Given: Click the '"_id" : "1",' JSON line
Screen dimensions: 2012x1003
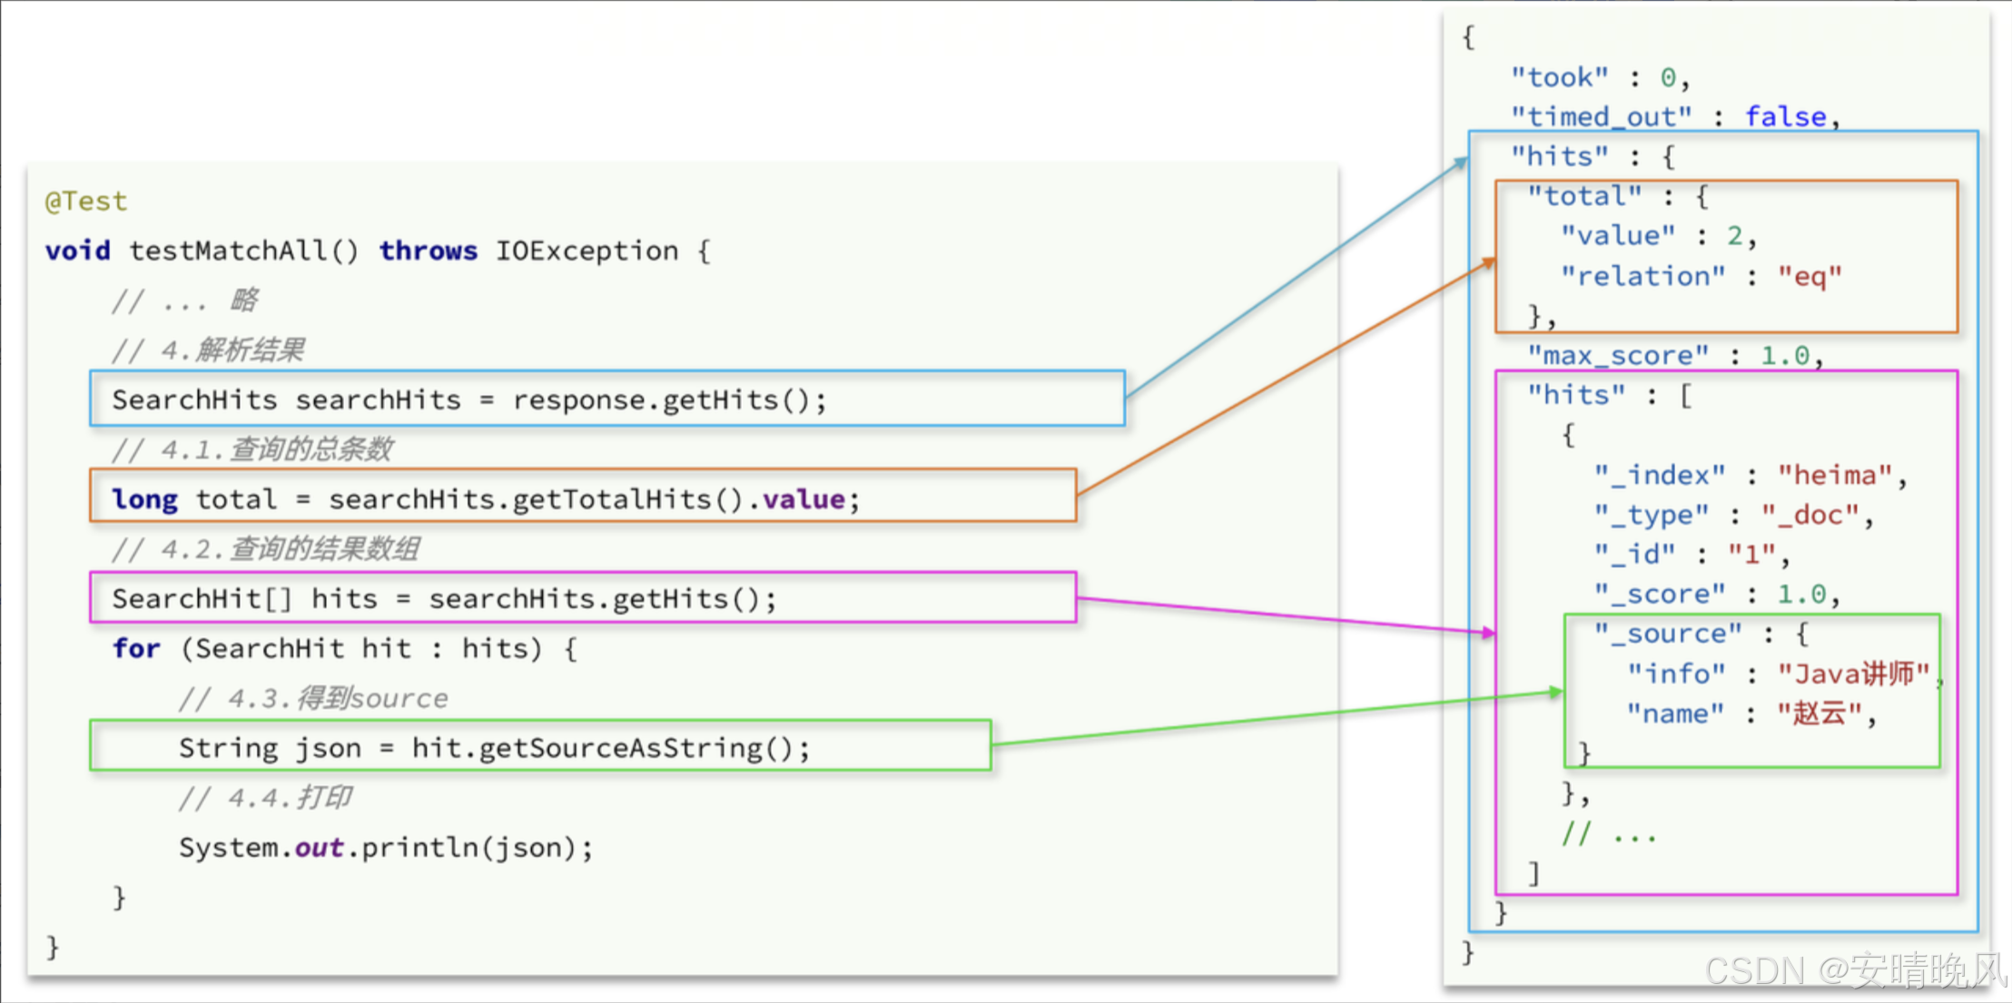Looking at the screenshot, I should [x=1692, y=554].
